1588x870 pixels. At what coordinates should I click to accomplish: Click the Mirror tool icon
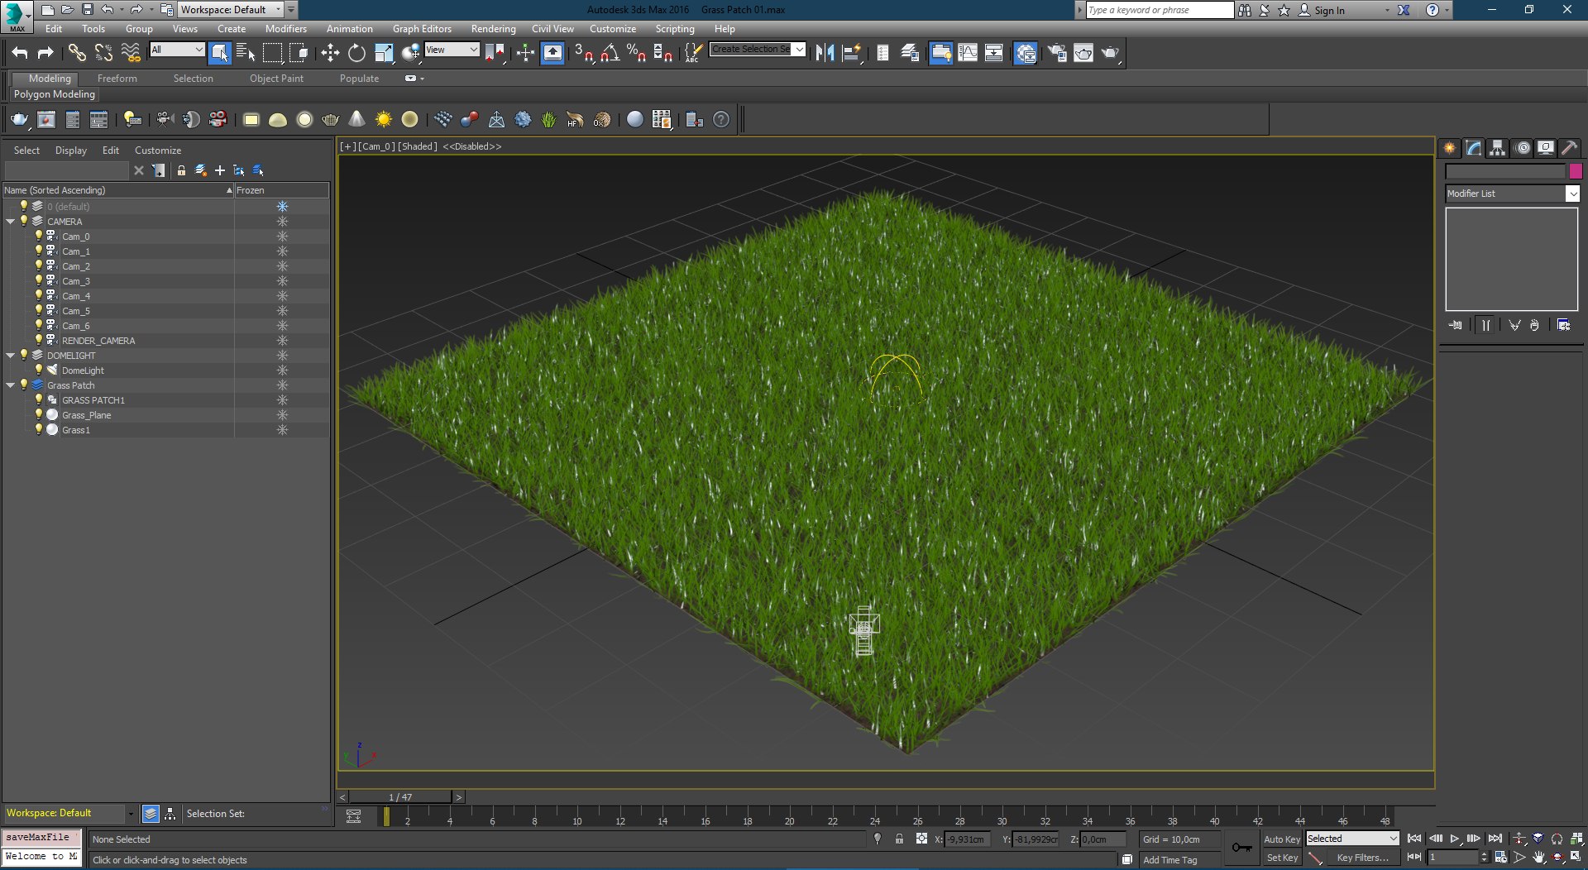825,53
